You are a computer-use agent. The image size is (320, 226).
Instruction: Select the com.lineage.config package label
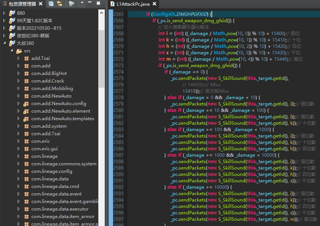52,171
